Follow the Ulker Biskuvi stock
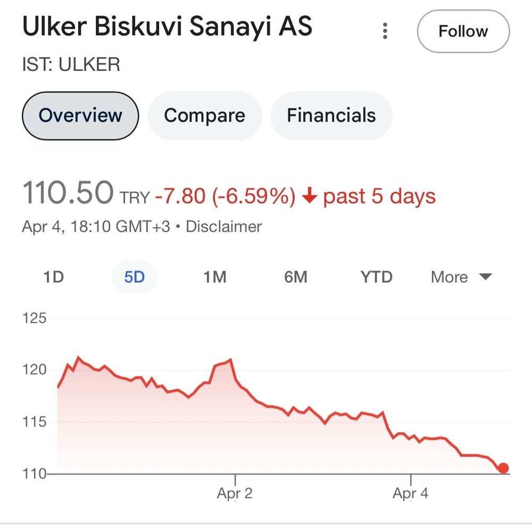Screen dimensions: 532x531 point(463,31)
